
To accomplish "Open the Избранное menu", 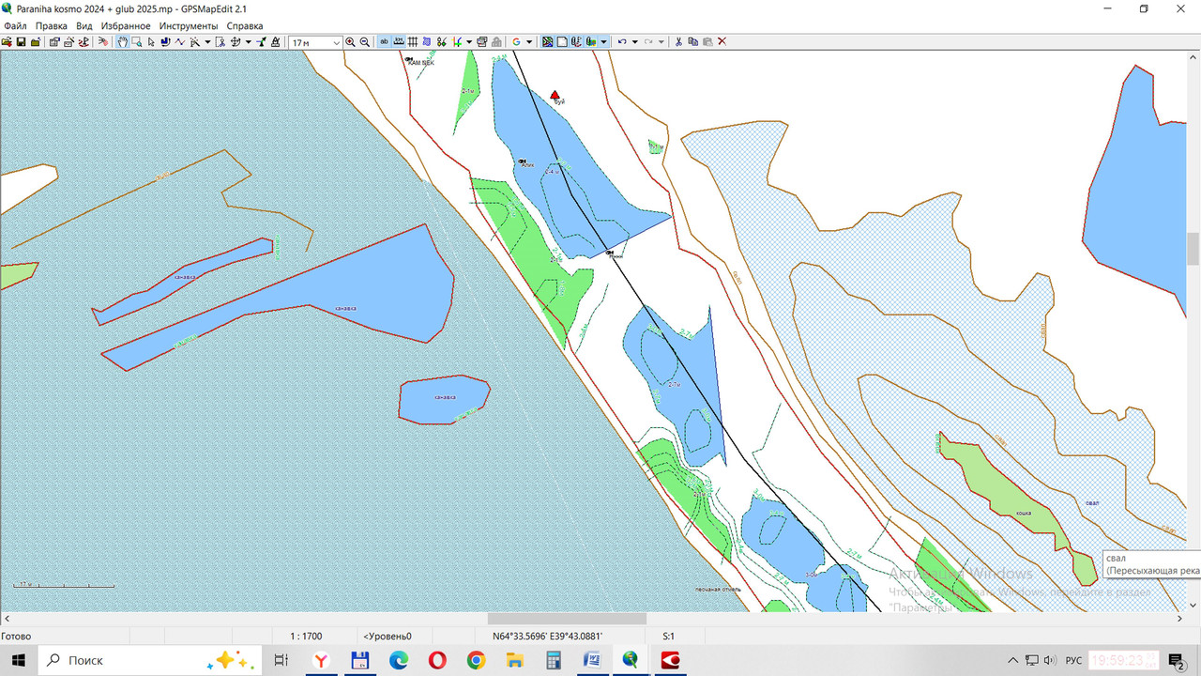I will point(126,25).
